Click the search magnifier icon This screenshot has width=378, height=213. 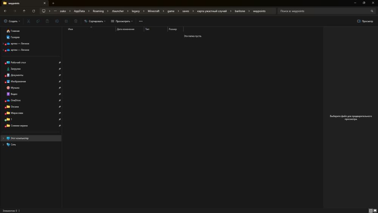click(x=372, y=11)
